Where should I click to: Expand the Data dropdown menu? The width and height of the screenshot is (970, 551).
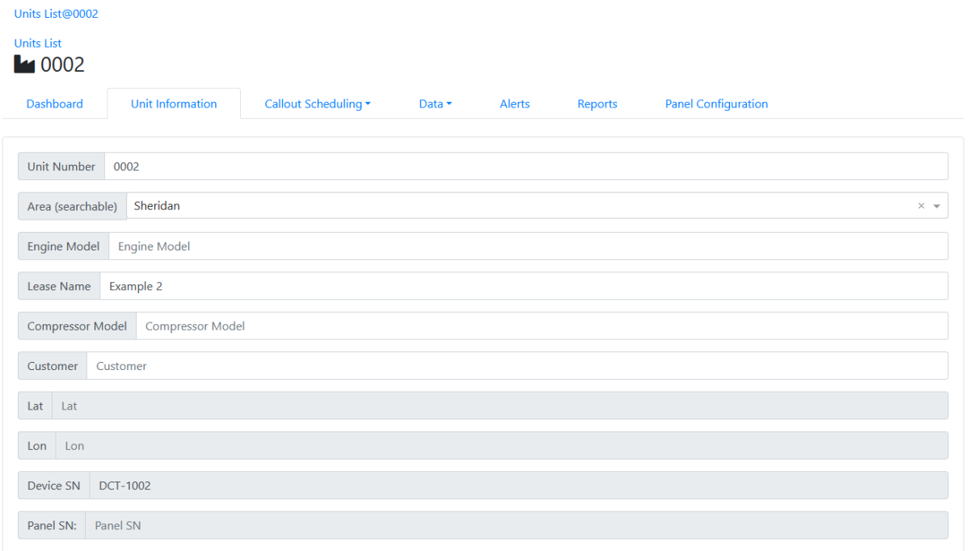(435, 103)
